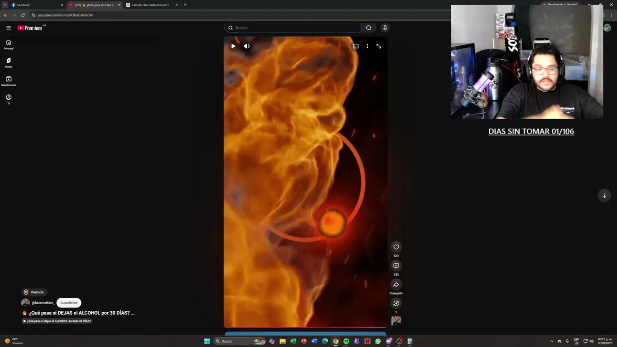Open Word from the taskbar
Screen dimensions: 617x347
[x=314, y=341]
